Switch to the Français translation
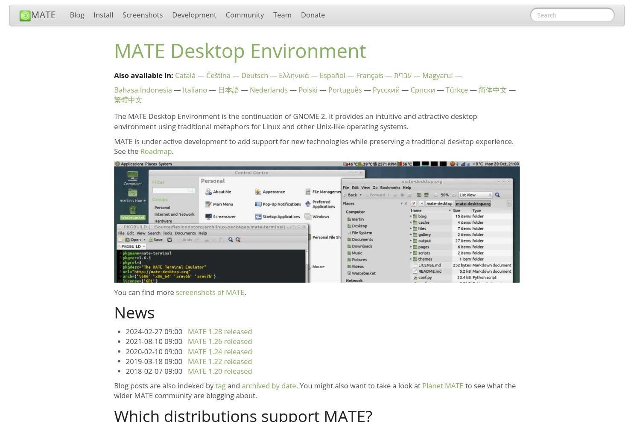This screenshot has height=422, width=634. [x=370, y=75]
